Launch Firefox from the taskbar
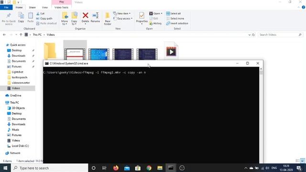Image resolution: width=306 pixels, height=172 pixels. coord(116,168)
